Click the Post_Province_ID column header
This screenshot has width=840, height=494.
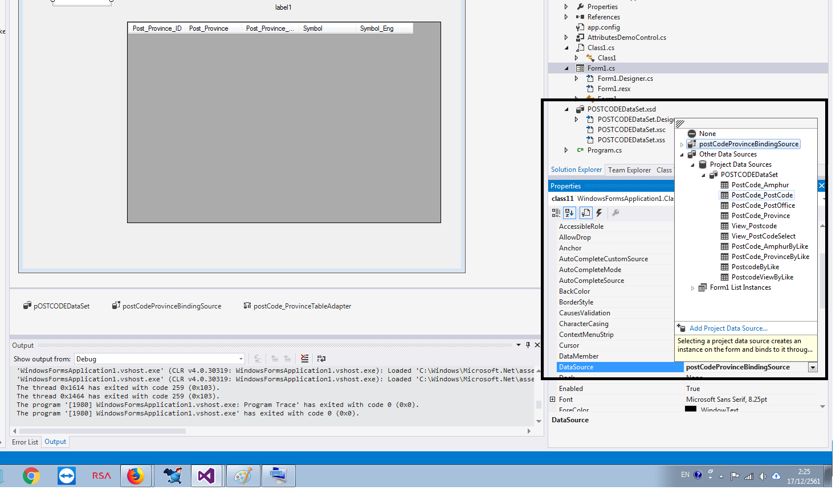tap(157, 28)
